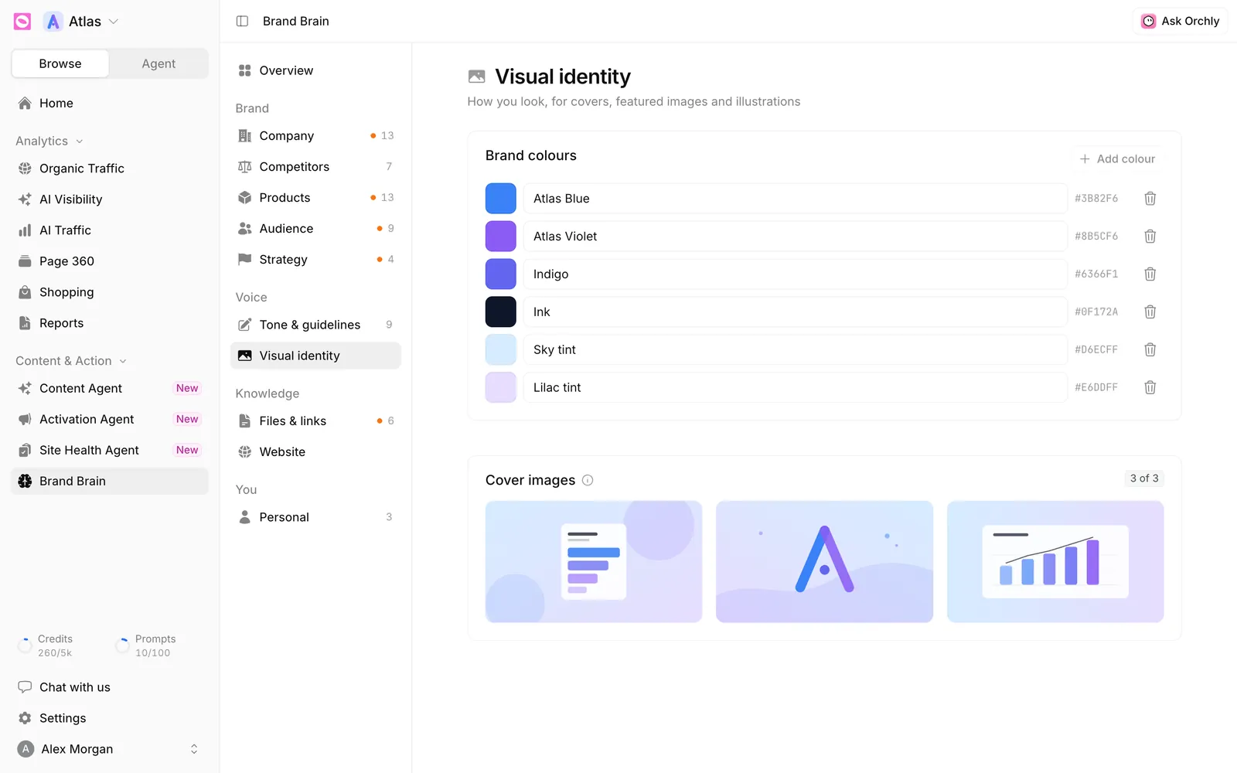Toggle the sidebar panel icon
Viewport: 1237px width, 773px height.
pos(242,21)
